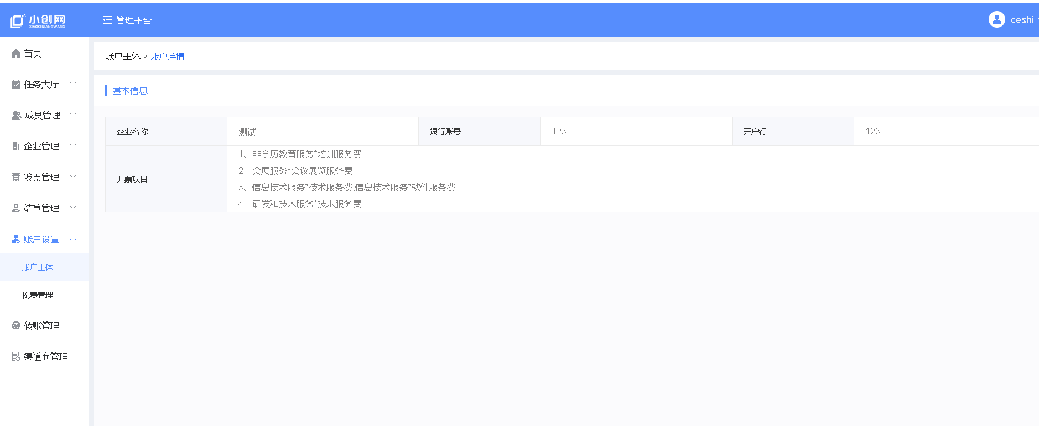
Task: Click the ceshi user avatar icon
Action: point(996,20)
